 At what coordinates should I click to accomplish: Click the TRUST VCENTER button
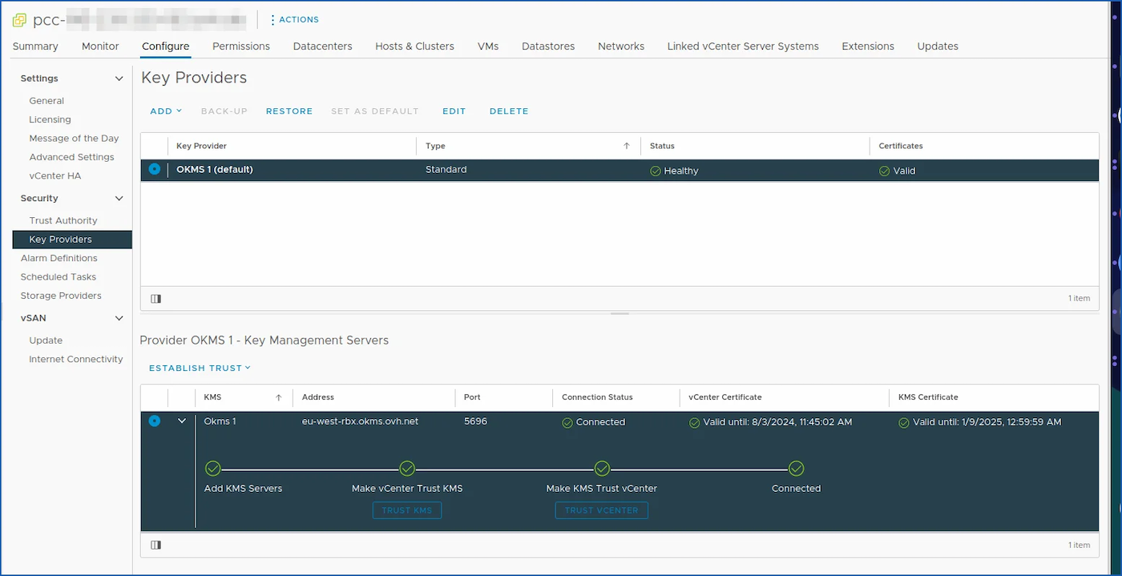point(601,510)
